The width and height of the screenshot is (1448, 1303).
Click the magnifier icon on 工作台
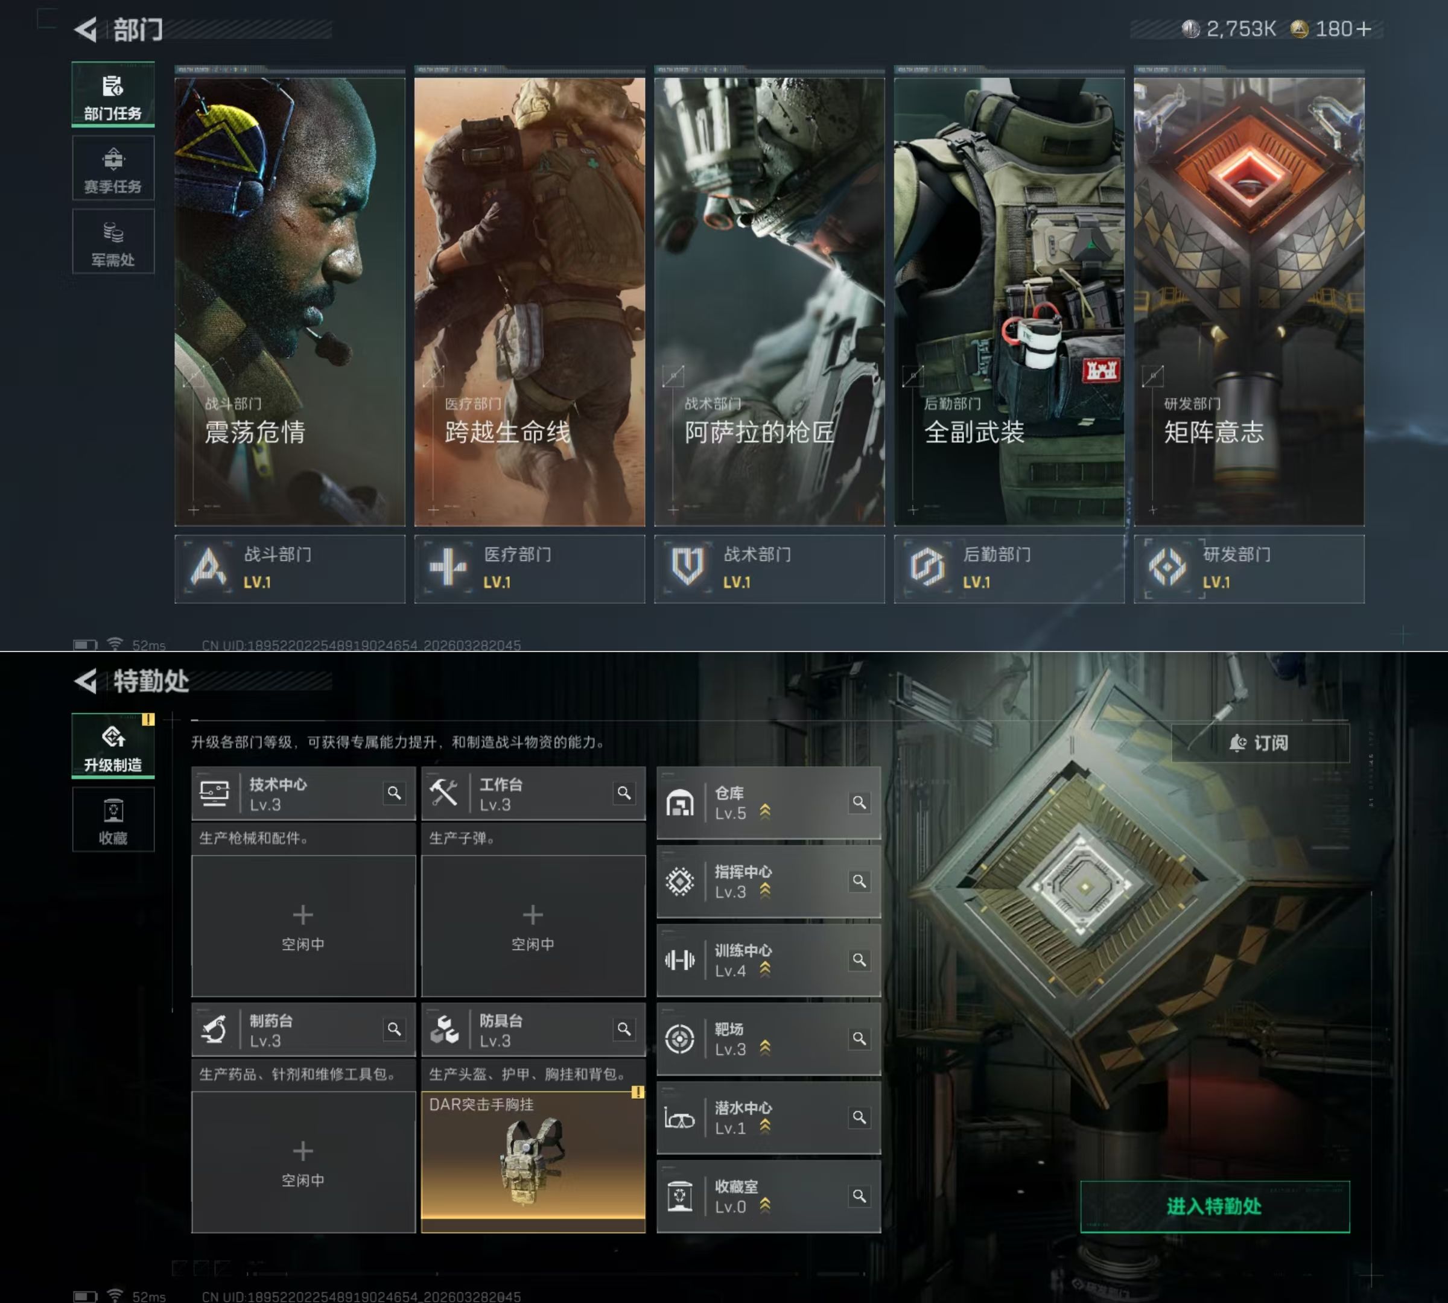[x=624, y=793]
